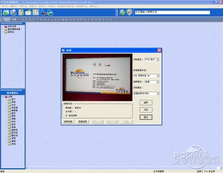Filter records by letter K
Image resolution: width=223 pixels, height=173 pixels.
(x=56, y=19)
